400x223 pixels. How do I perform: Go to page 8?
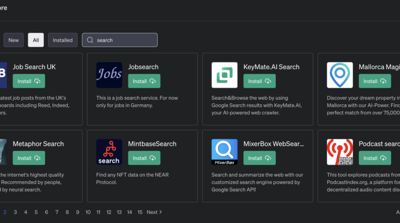[67, 212]
